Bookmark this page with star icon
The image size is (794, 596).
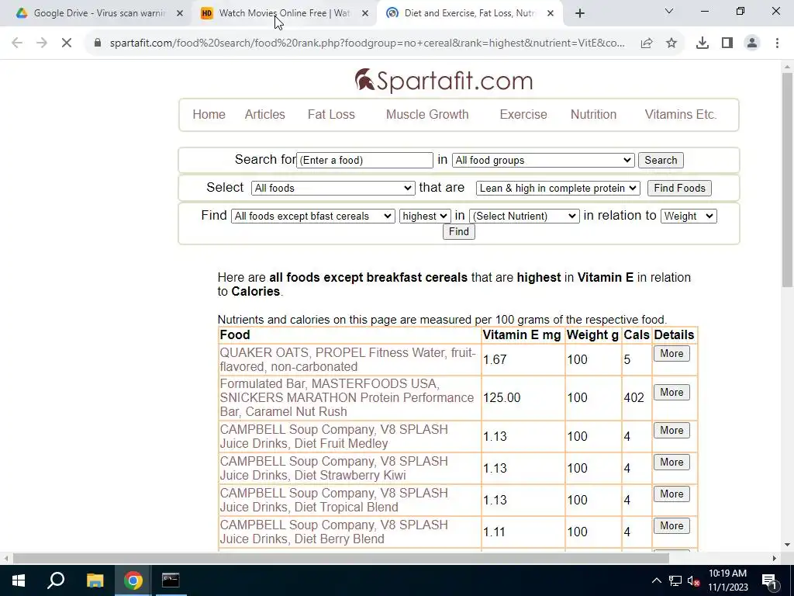(671, 43)
